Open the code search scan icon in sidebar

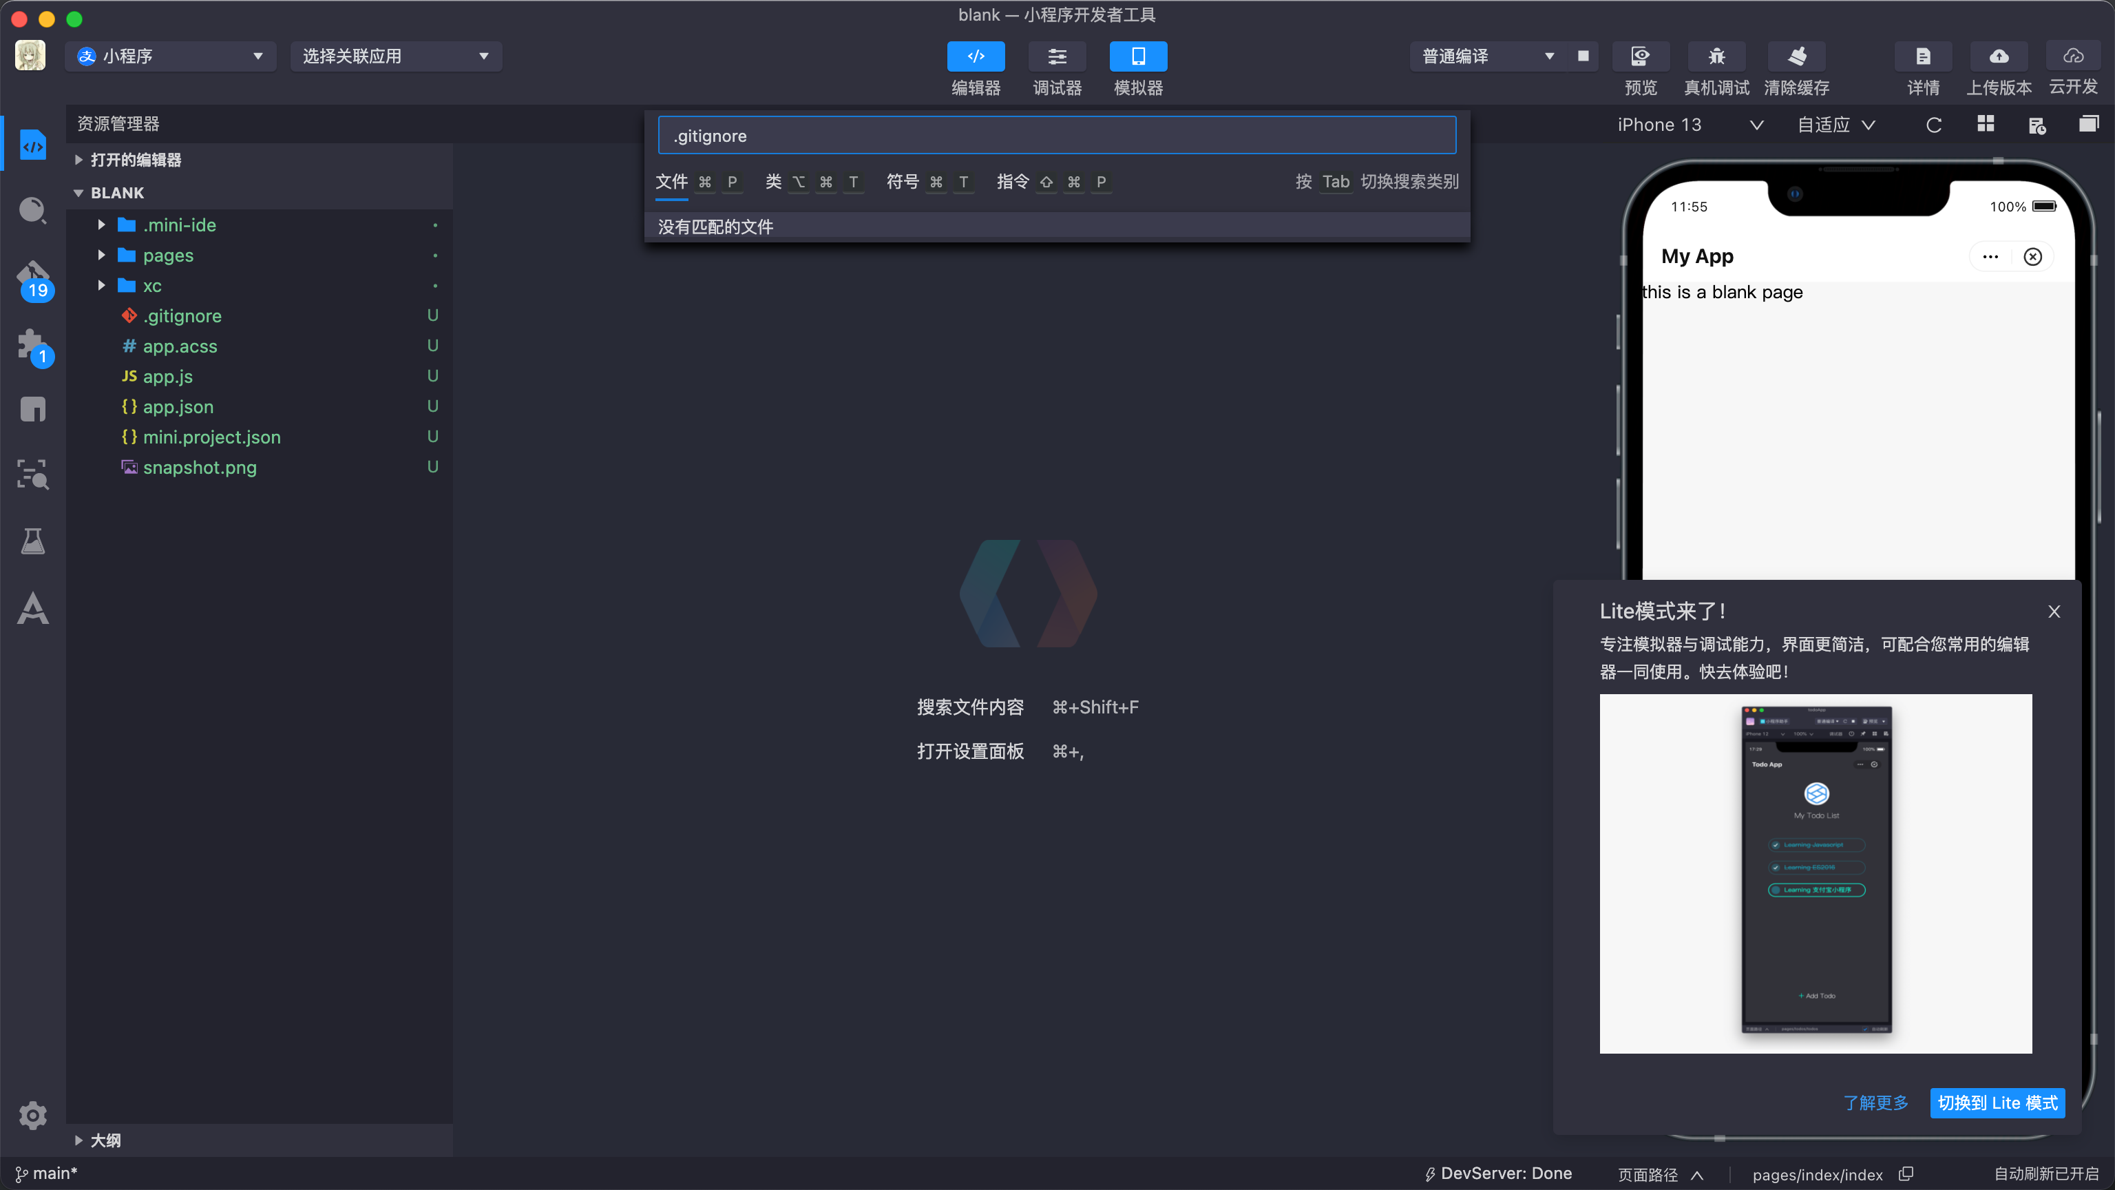(x=33, y=474)
